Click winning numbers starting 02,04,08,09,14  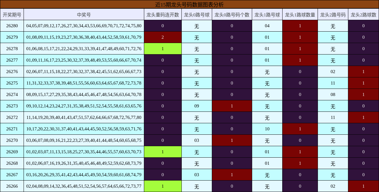tap(84, 186)
